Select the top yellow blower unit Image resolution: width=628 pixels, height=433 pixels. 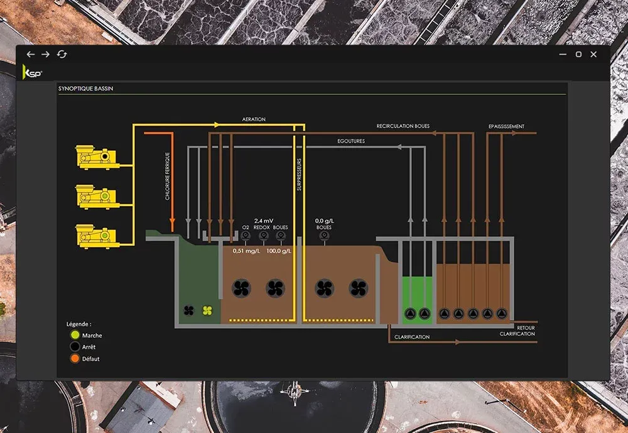click(96, 158)
